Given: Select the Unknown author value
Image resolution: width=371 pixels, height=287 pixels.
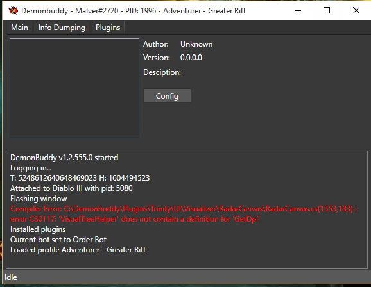Looking at the screenshot, I should pos(196,44).
